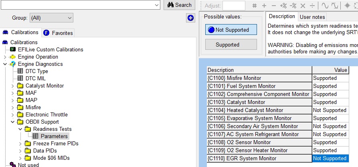The height and width of the screenshot is (167, 358).
Task: Click the add-value plus icon in Adjust toolbar
Action: (264, 6)
